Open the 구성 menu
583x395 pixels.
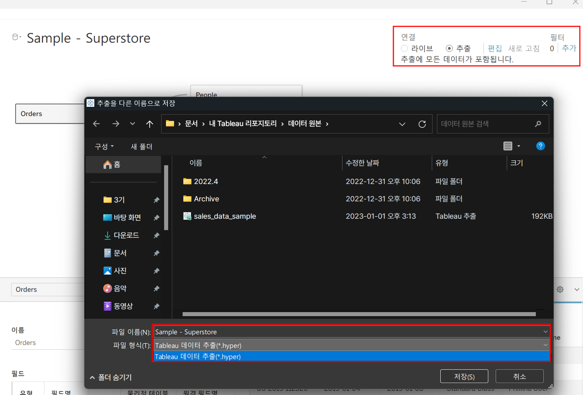[104, 146]
